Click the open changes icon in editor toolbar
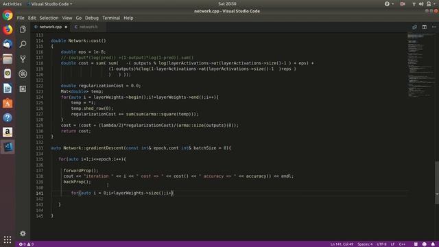The width and height of the screenshot is (439, 247). coord(414,27)
